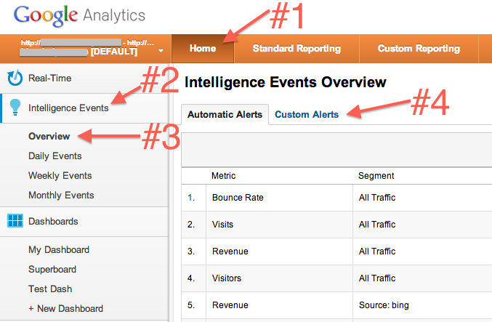
Task: Open Daily Events report
Action: click(55, 156)
